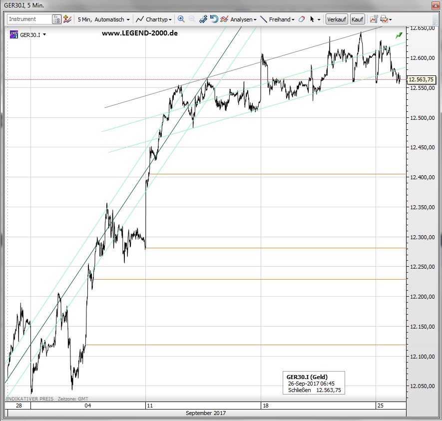Open chart settings wrench icon
The height and width of the screenshot is (421, 442).
pos(374,19)
